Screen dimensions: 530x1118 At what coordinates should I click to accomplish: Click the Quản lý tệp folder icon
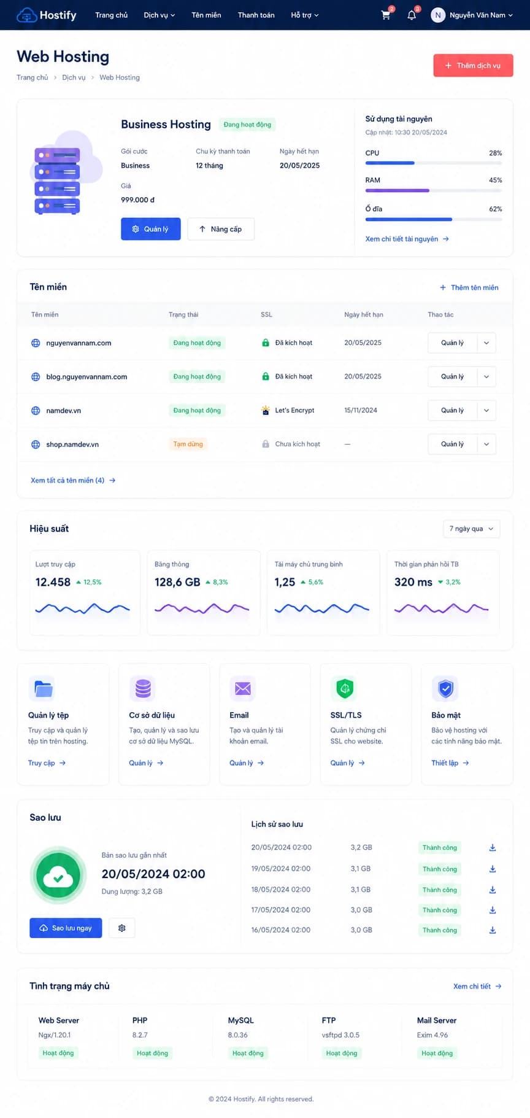42,688
